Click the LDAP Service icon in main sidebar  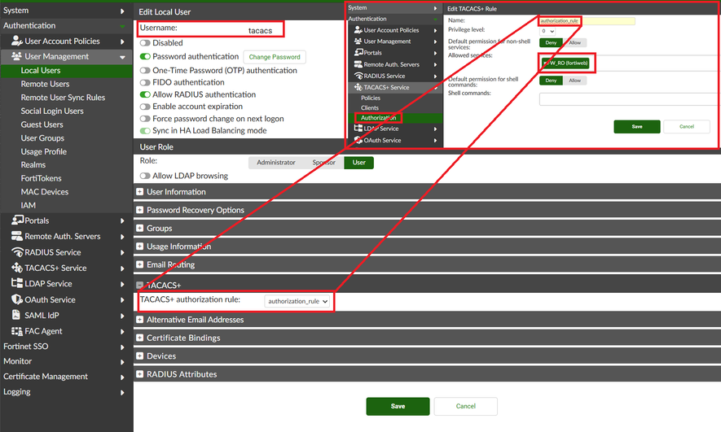pyautogui.click(x=17, y=283)
